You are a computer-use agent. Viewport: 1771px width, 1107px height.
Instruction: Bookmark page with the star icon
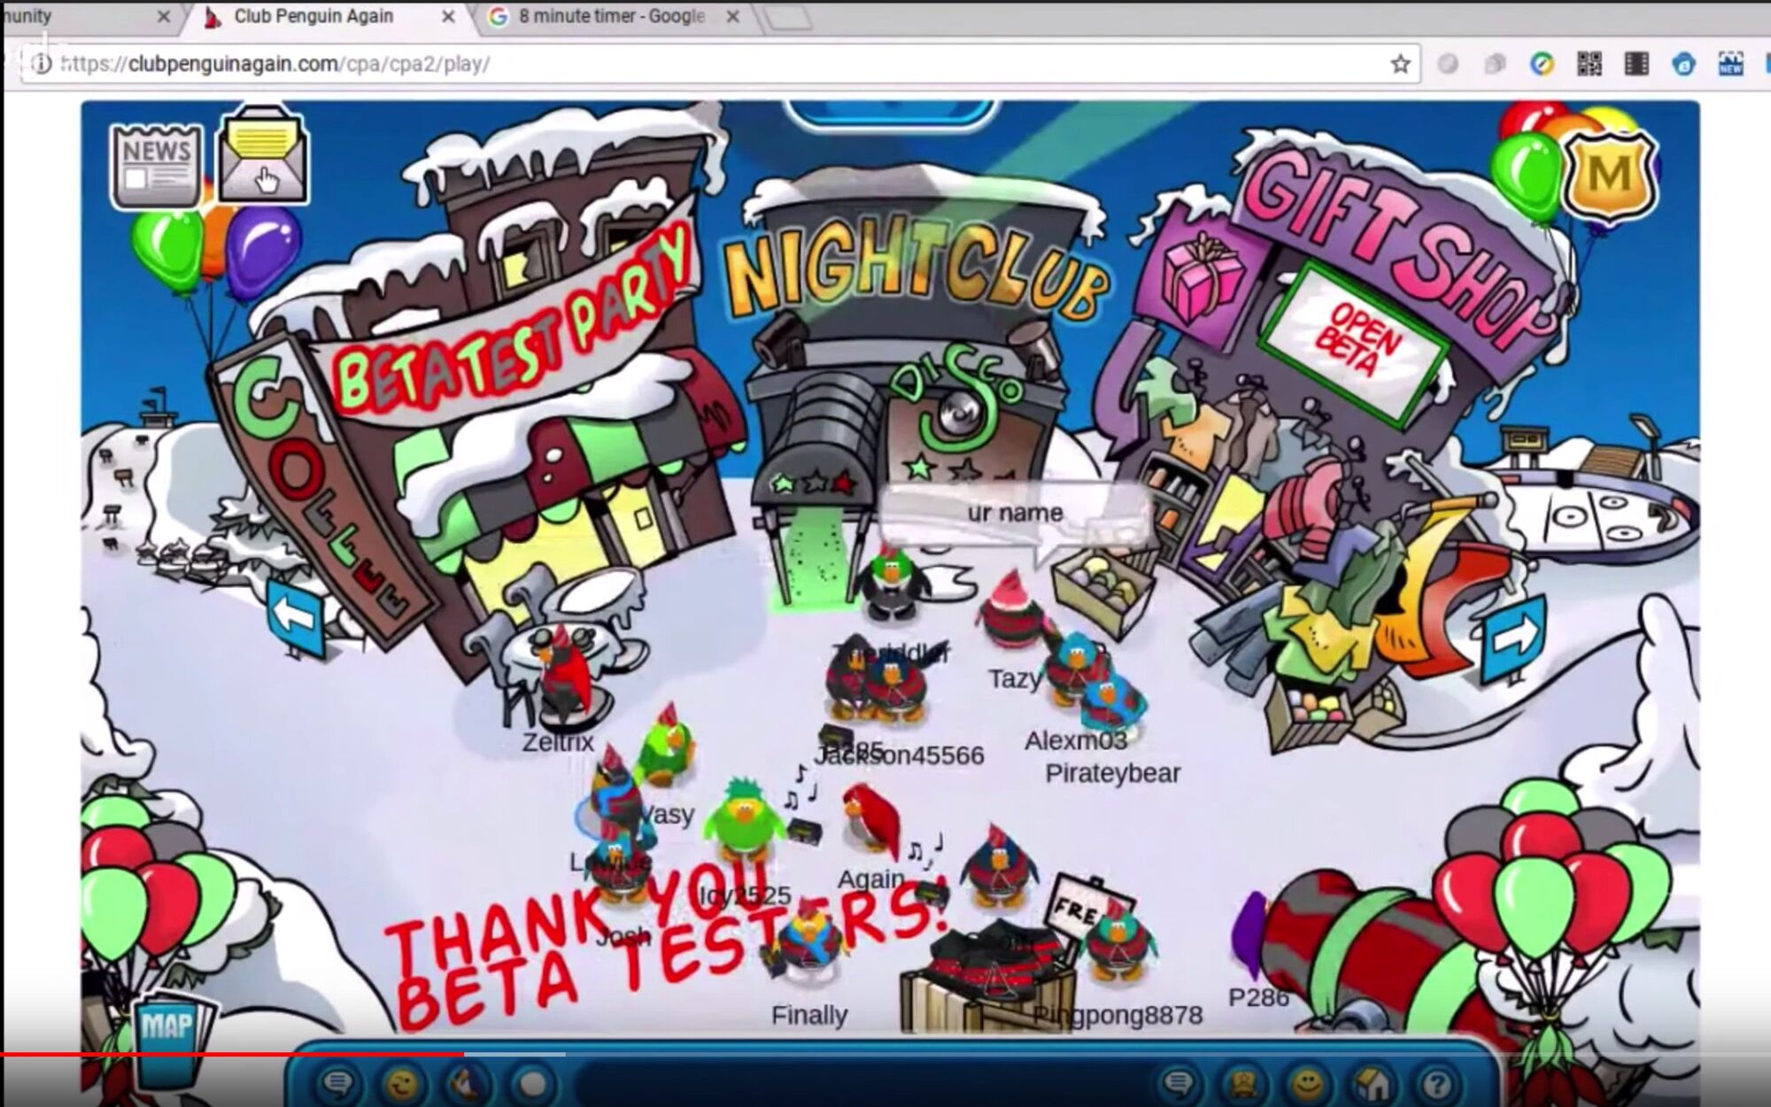(x=1400, y=64)
